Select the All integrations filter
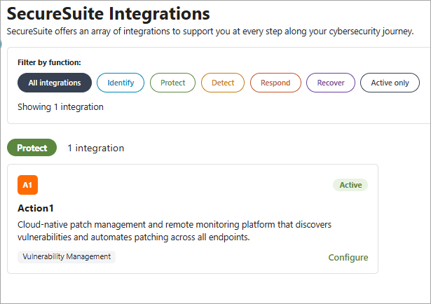Viewport: 431px width, 304px height. point(55,83)
